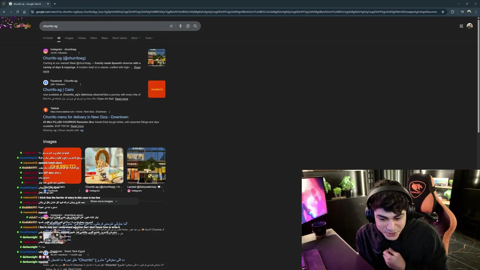Open the browser extensions menu
Image resolution: width=480 pixels, height=270 pixels.
pyautogui.click(x=452, y=12)
